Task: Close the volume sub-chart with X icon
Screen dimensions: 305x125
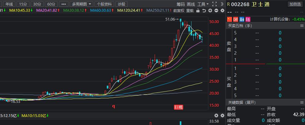Action: point(216,116)
